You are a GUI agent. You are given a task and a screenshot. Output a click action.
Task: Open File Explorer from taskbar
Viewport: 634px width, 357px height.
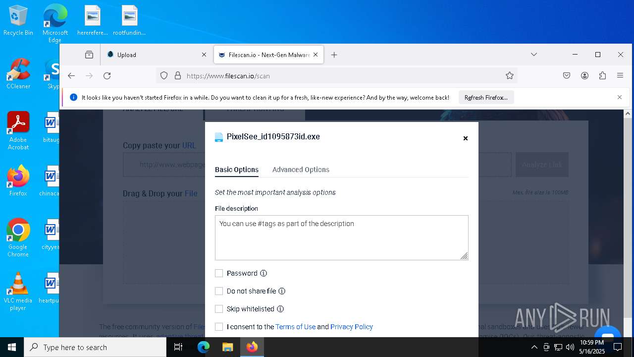click(x=227, y=347)
